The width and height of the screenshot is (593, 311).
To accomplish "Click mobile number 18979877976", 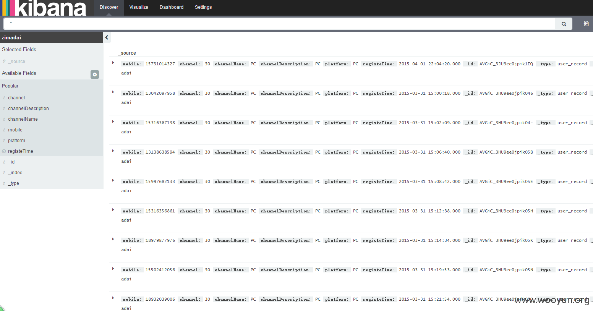I will coord(160,240).
